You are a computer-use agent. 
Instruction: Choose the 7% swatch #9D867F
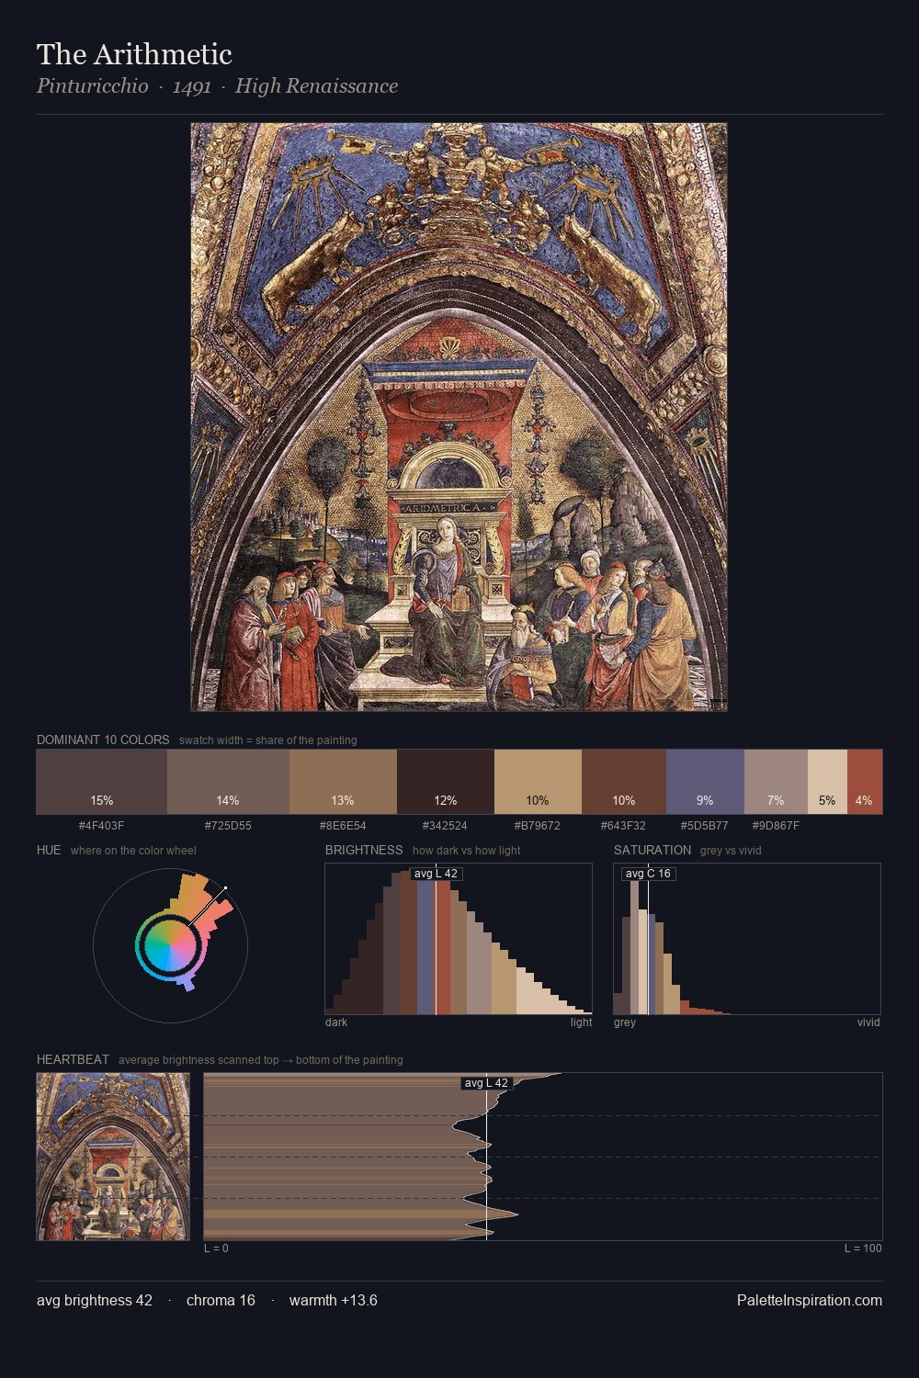tap(776, 782)
